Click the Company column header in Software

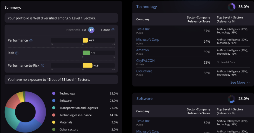click(x=143, y=111)
